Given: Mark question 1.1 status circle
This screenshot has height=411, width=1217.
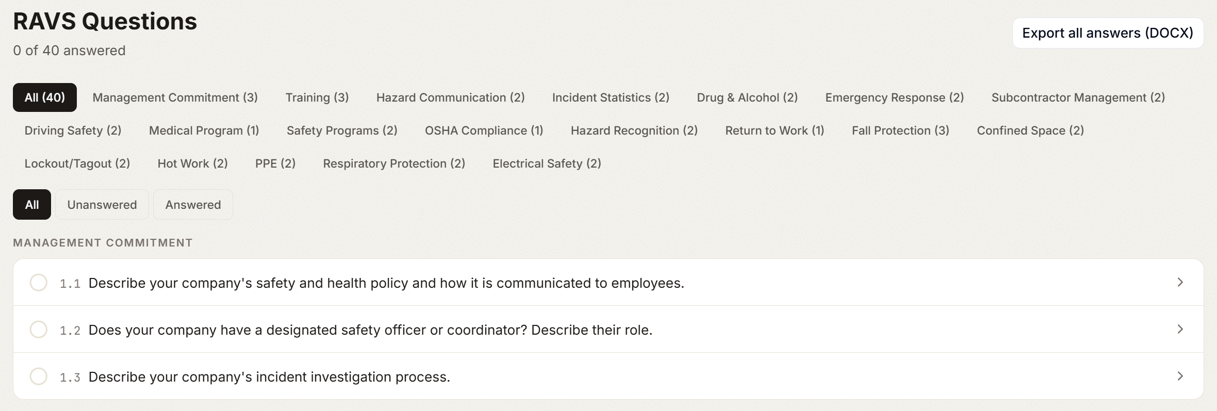Looking at the screenshot, I should point(39,283).
